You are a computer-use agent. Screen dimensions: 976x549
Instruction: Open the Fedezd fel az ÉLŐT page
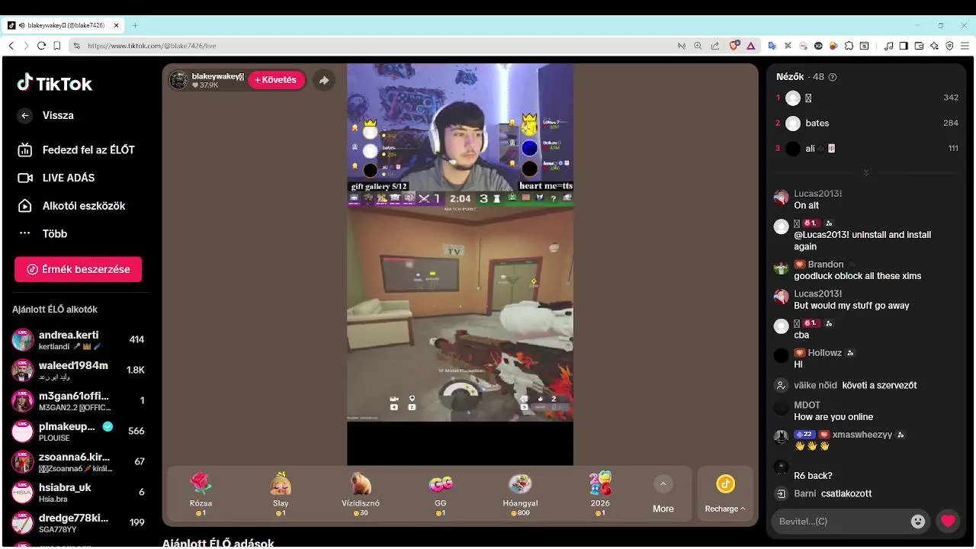click(x=76, y=150)
